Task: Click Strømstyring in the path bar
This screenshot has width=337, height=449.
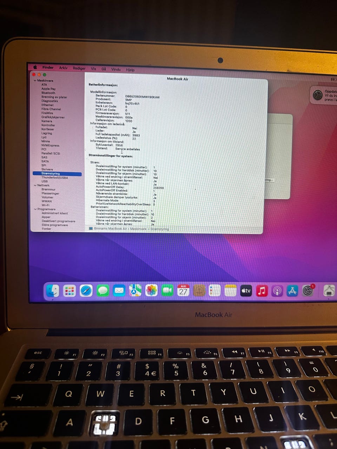Action: (x=159, y=229)
